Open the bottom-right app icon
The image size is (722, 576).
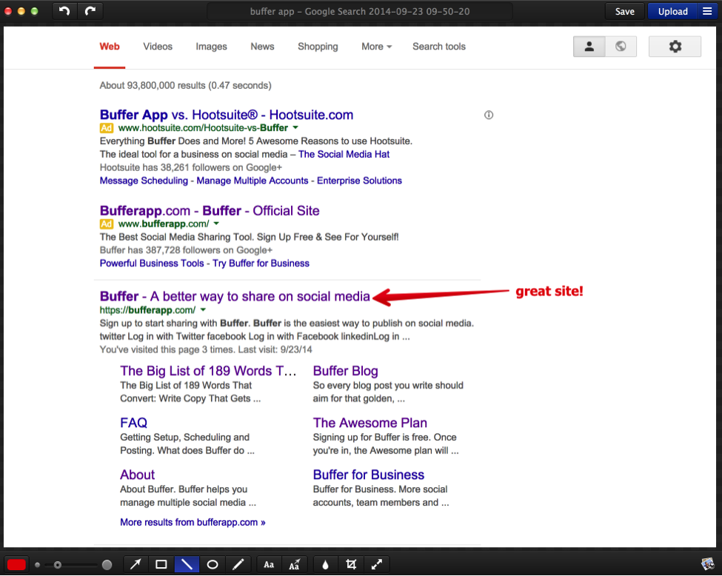pyautogui.click(x=708, y=564)
